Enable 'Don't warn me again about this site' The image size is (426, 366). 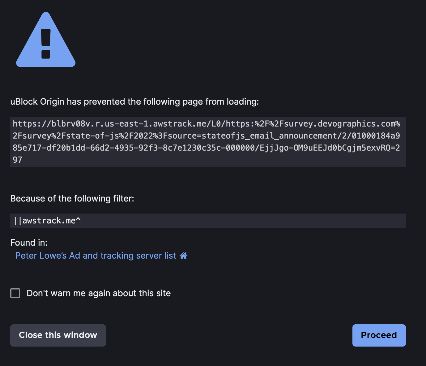pos(15,293)
